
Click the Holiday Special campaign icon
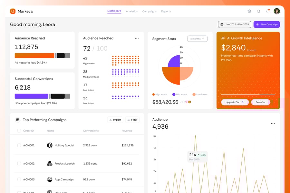(x=50, y=145)
